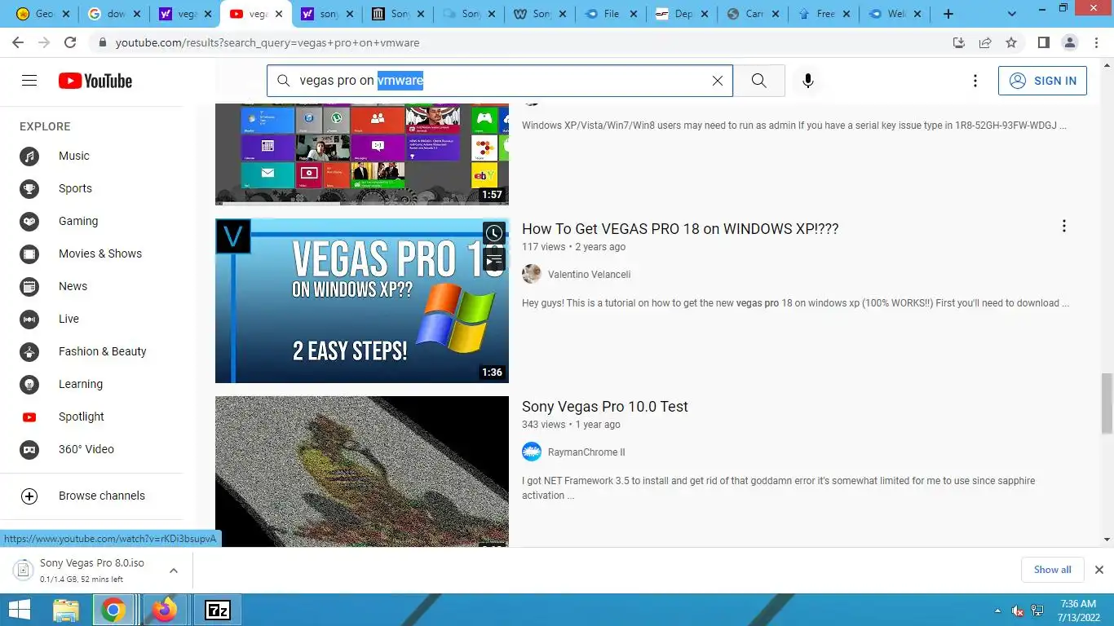Click RaymanChrome II channel avatar
The image size is (1114, 626).
532,452
